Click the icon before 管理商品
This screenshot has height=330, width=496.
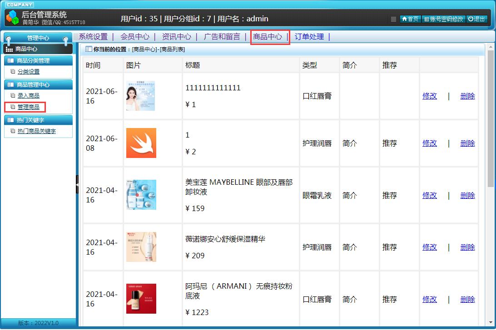coord(13,107)
